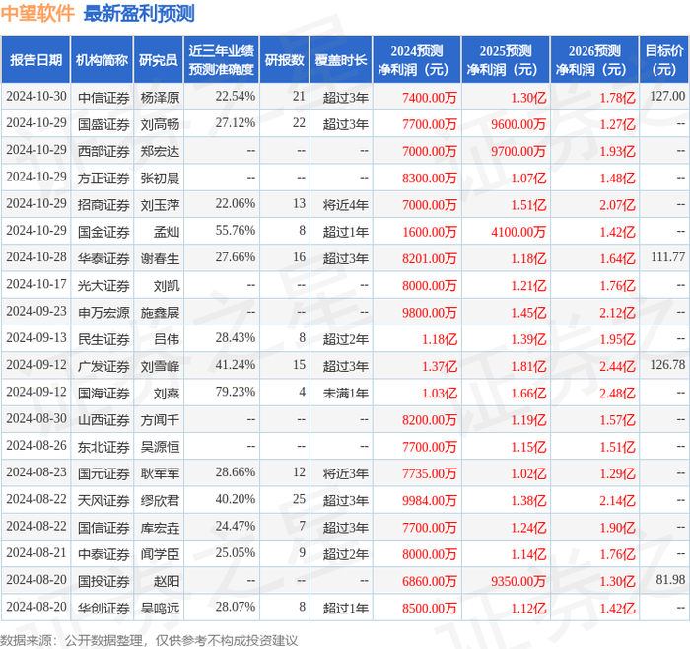Click analyst name 杨泽原
Image resolution: width=690 pixels, height=649 pixels.
(160, 98)
